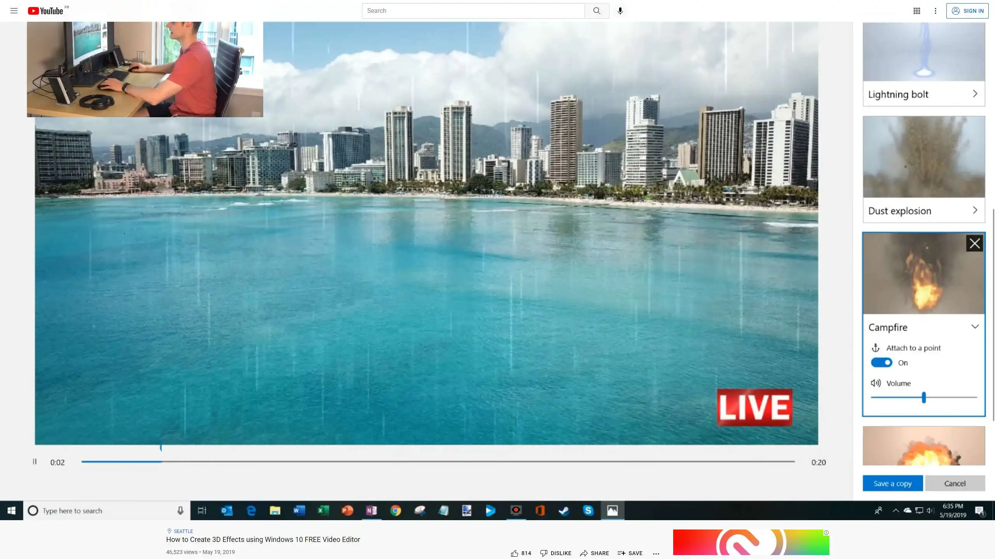Click into the YouTube search field
Image resolution: width=995 pixels, height=559 pixels.
pos(473,11)
